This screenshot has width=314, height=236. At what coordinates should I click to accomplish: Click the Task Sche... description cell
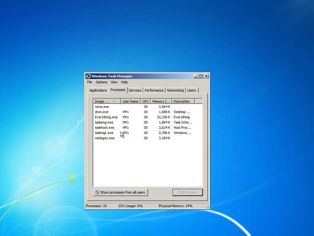click(183, 122)
